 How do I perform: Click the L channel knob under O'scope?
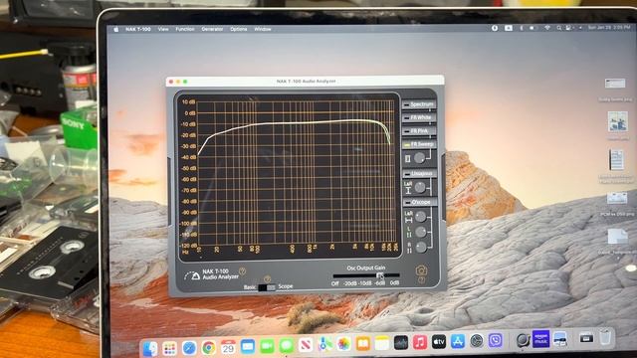pos(421,232)
